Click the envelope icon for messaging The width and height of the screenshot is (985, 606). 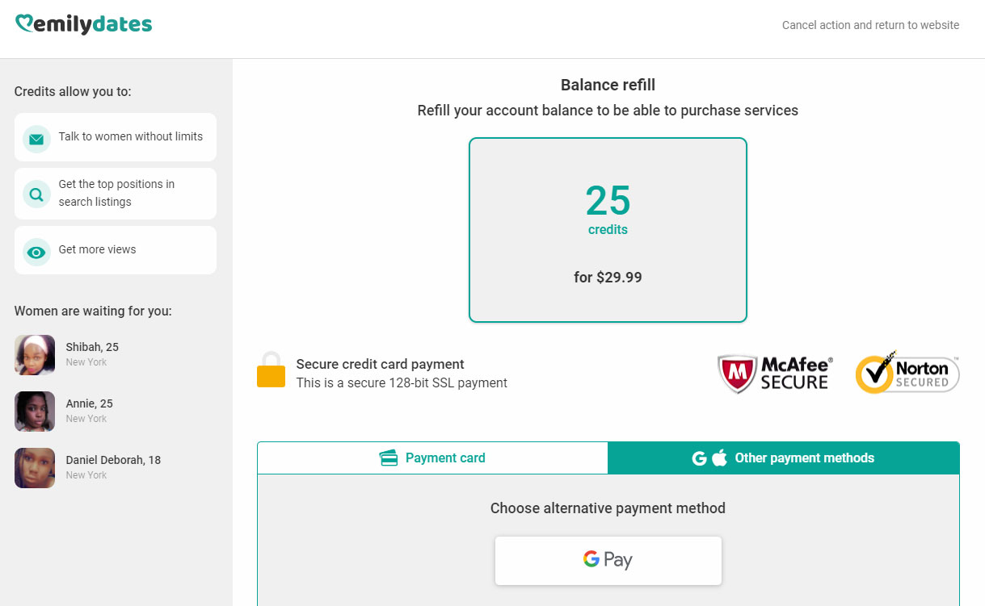[36, 139]
